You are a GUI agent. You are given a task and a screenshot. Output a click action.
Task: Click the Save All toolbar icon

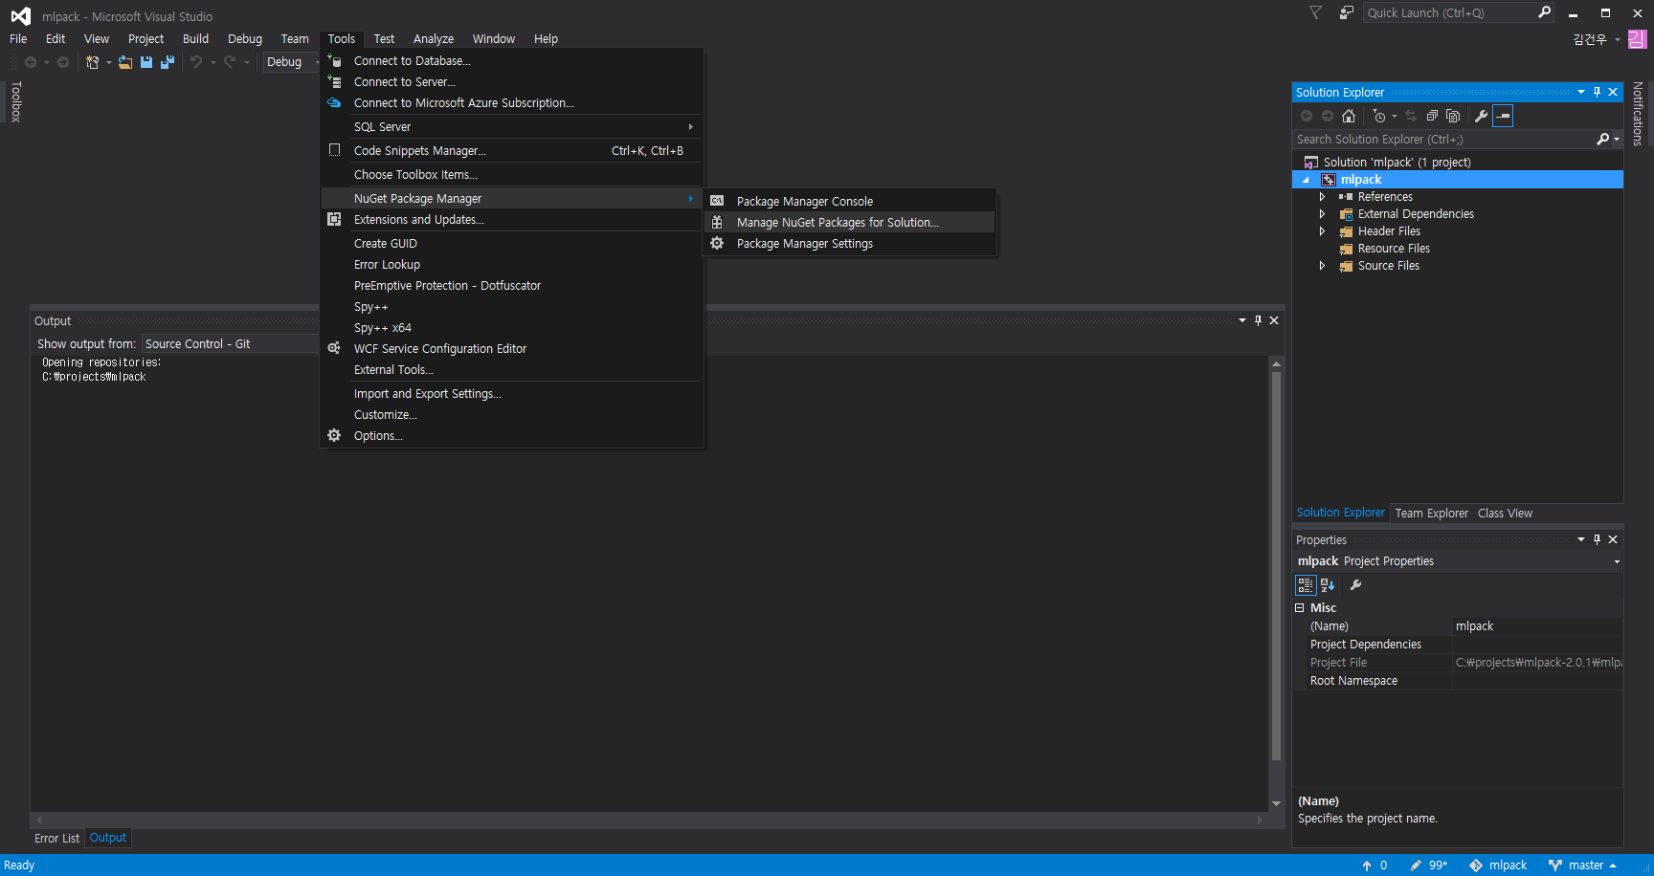point(168,62)
